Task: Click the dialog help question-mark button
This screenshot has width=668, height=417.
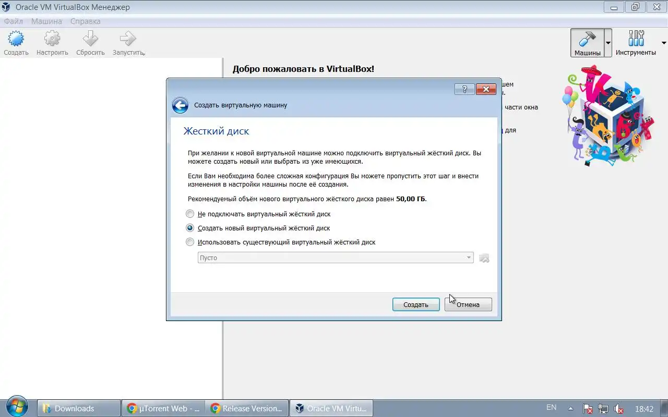Action: point(464,89)
